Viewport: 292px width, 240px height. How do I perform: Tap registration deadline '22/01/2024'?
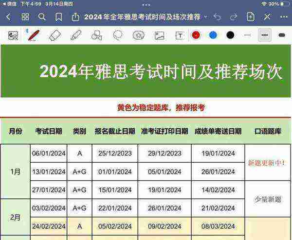[115, 208]
